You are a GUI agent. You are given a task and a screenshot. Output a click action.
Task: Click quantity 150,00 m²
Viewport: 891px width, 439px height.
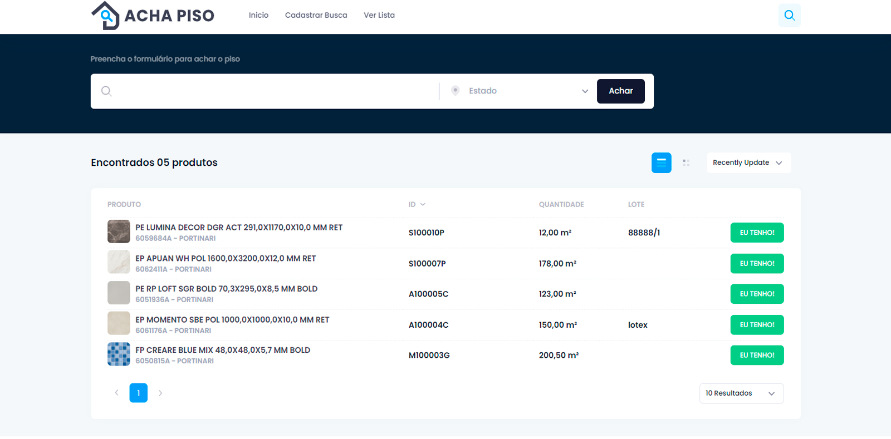pos(558,324)
